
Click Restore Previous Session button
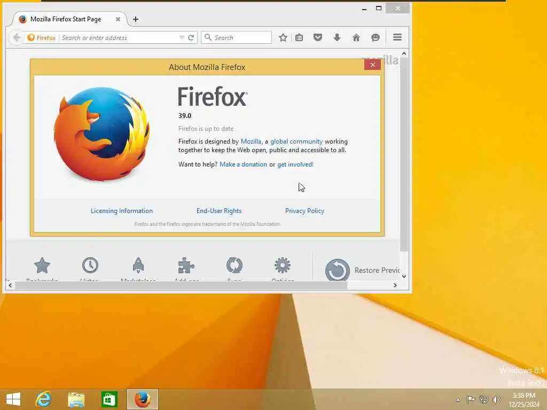tap(363, 270)
